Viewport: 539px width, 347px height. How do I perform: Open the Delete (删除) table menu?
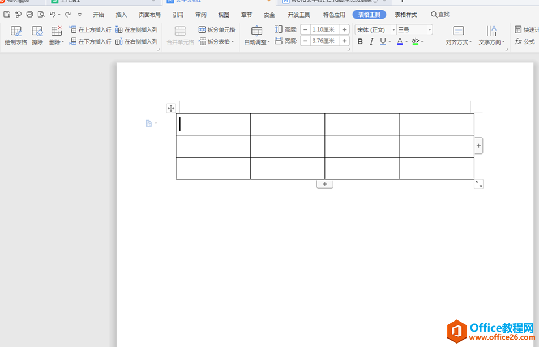coord(57,36)
